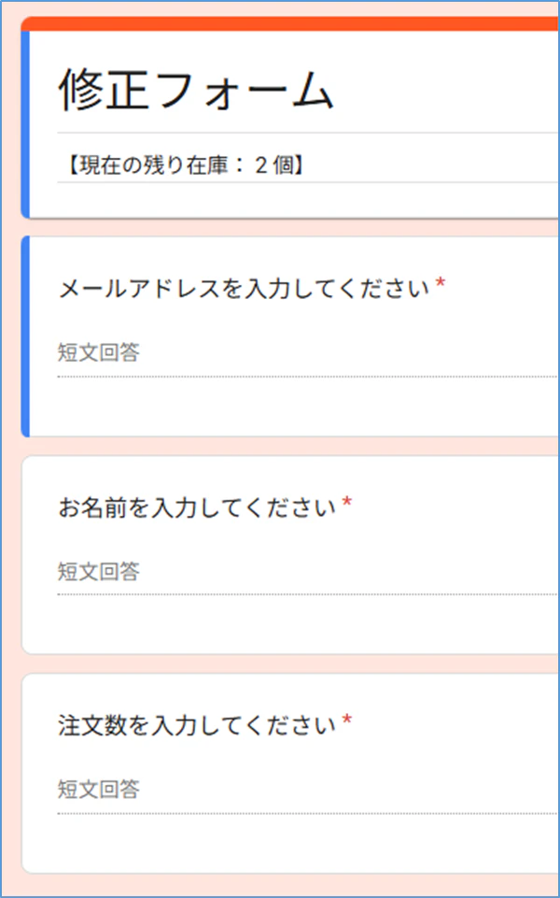Click the pink gap between email and name cards
This screenshot has height=898, width=560.
tap(290, 446)
